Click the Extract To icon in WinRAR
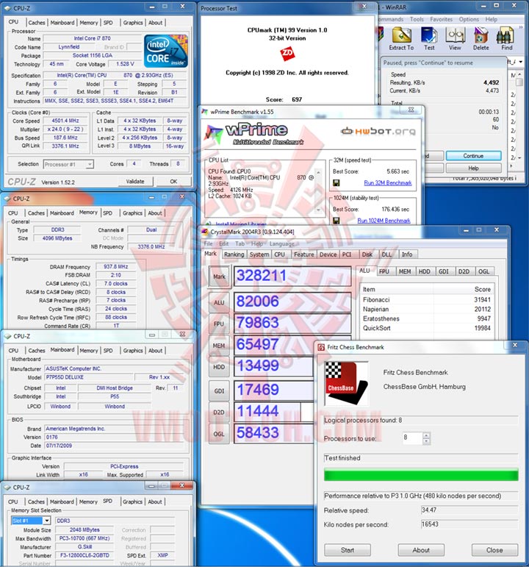Screen dimensions: 529x567 click(401, 39)
